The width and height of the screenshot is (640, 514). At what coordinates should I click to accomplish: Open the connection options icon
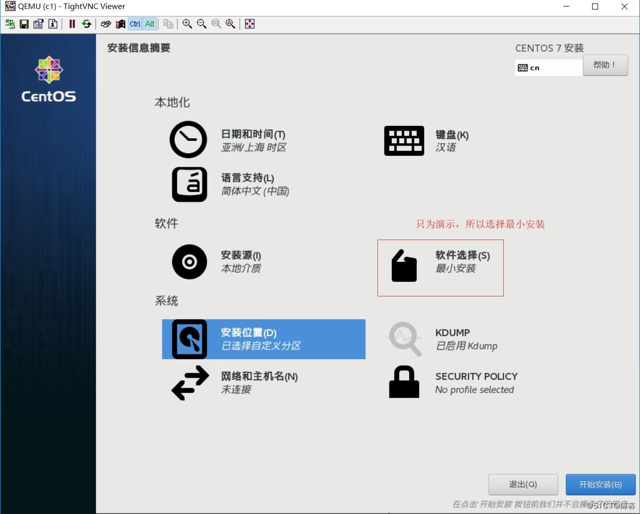pos(38,24)
